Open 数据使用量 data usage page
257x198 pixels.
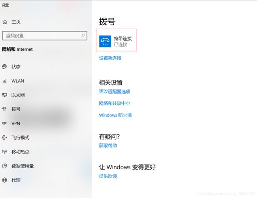(x=23, y=166)
